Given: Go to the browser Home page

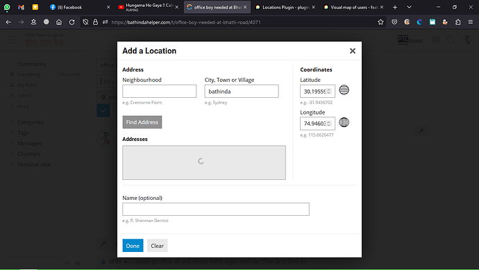Looking at the screenshot, I should click(x=59, y=22).
